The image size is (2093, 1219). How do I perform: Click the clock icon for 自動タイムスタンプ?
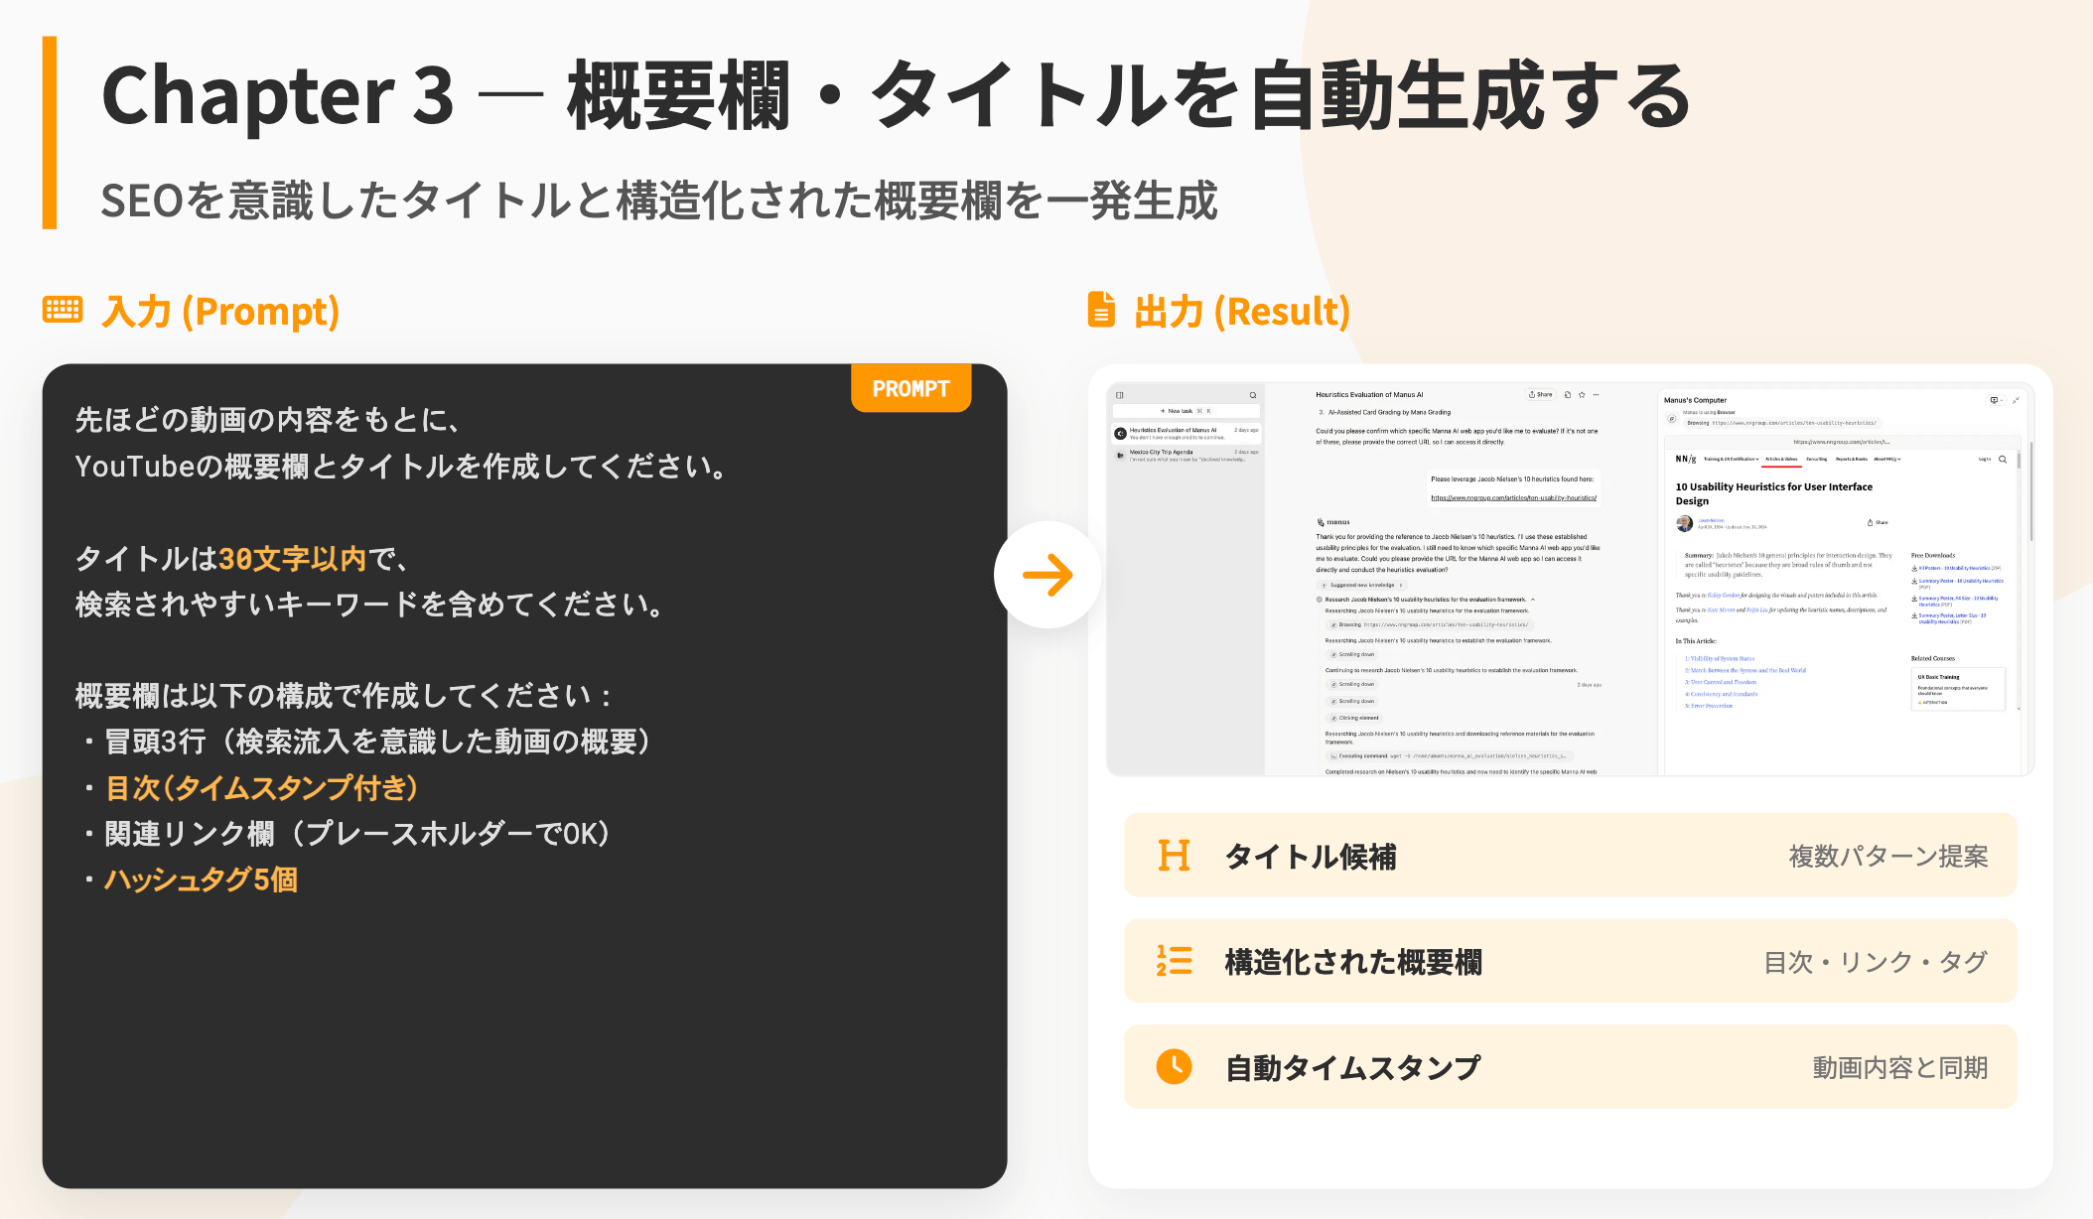[x=1174, y=1067]
